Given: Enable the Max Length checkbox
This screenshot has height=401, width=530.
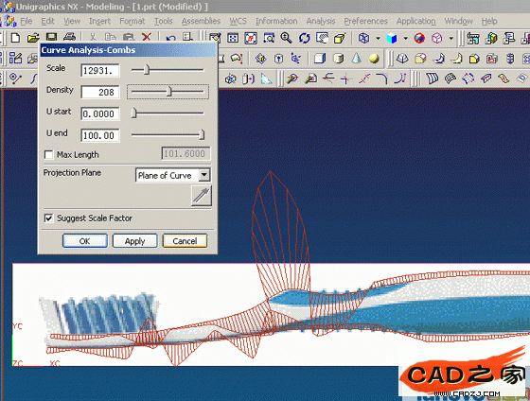Looking at the screenshot, I should [x=48, y=155].
